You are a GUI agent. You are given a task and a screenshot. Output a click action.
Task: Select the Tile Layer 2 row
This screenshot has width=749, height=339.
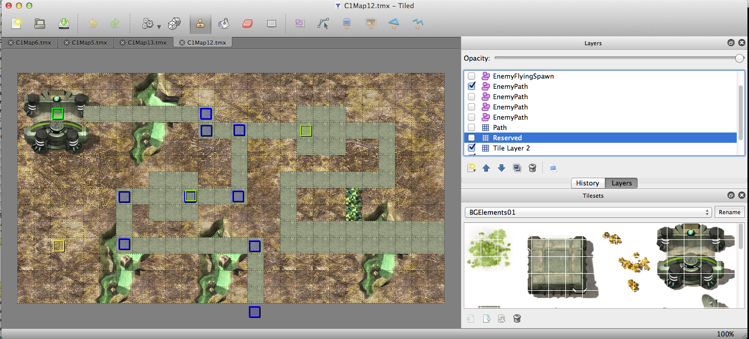pos(600,148)
